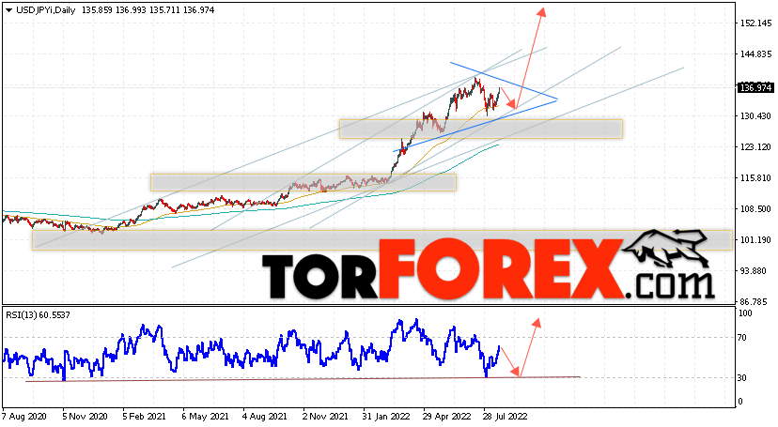
Task: Click the 115.810 price axis label
Action: [x=755, y=177]
